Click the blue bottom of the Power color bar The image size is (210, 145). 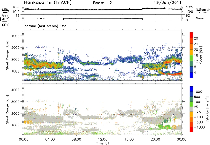pos(191,75)
